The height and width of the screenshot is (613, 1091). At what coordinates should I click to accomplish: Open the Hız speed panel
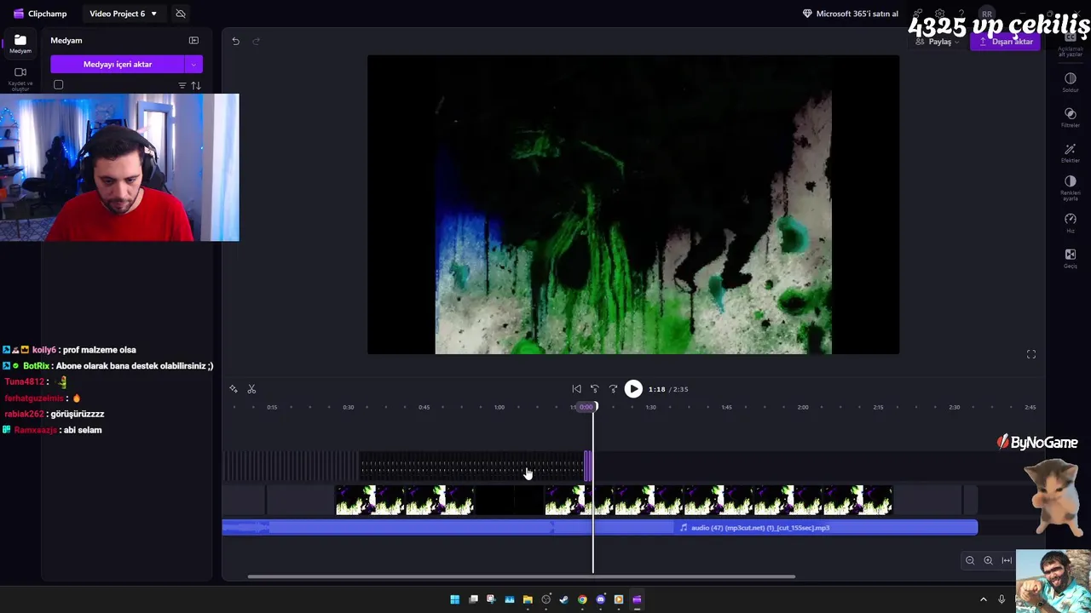tap(1071, 223)
